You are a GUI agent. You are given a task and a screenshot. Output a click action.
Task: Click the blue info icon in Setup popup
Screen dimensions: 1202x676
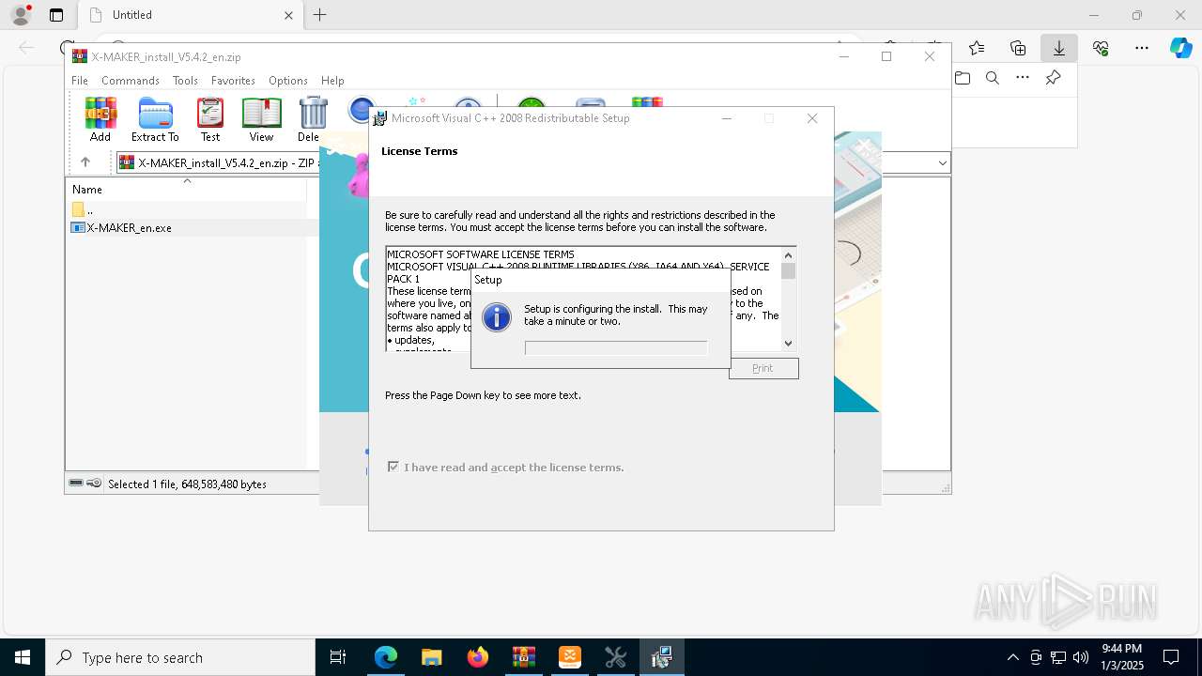tap(496, 317)
